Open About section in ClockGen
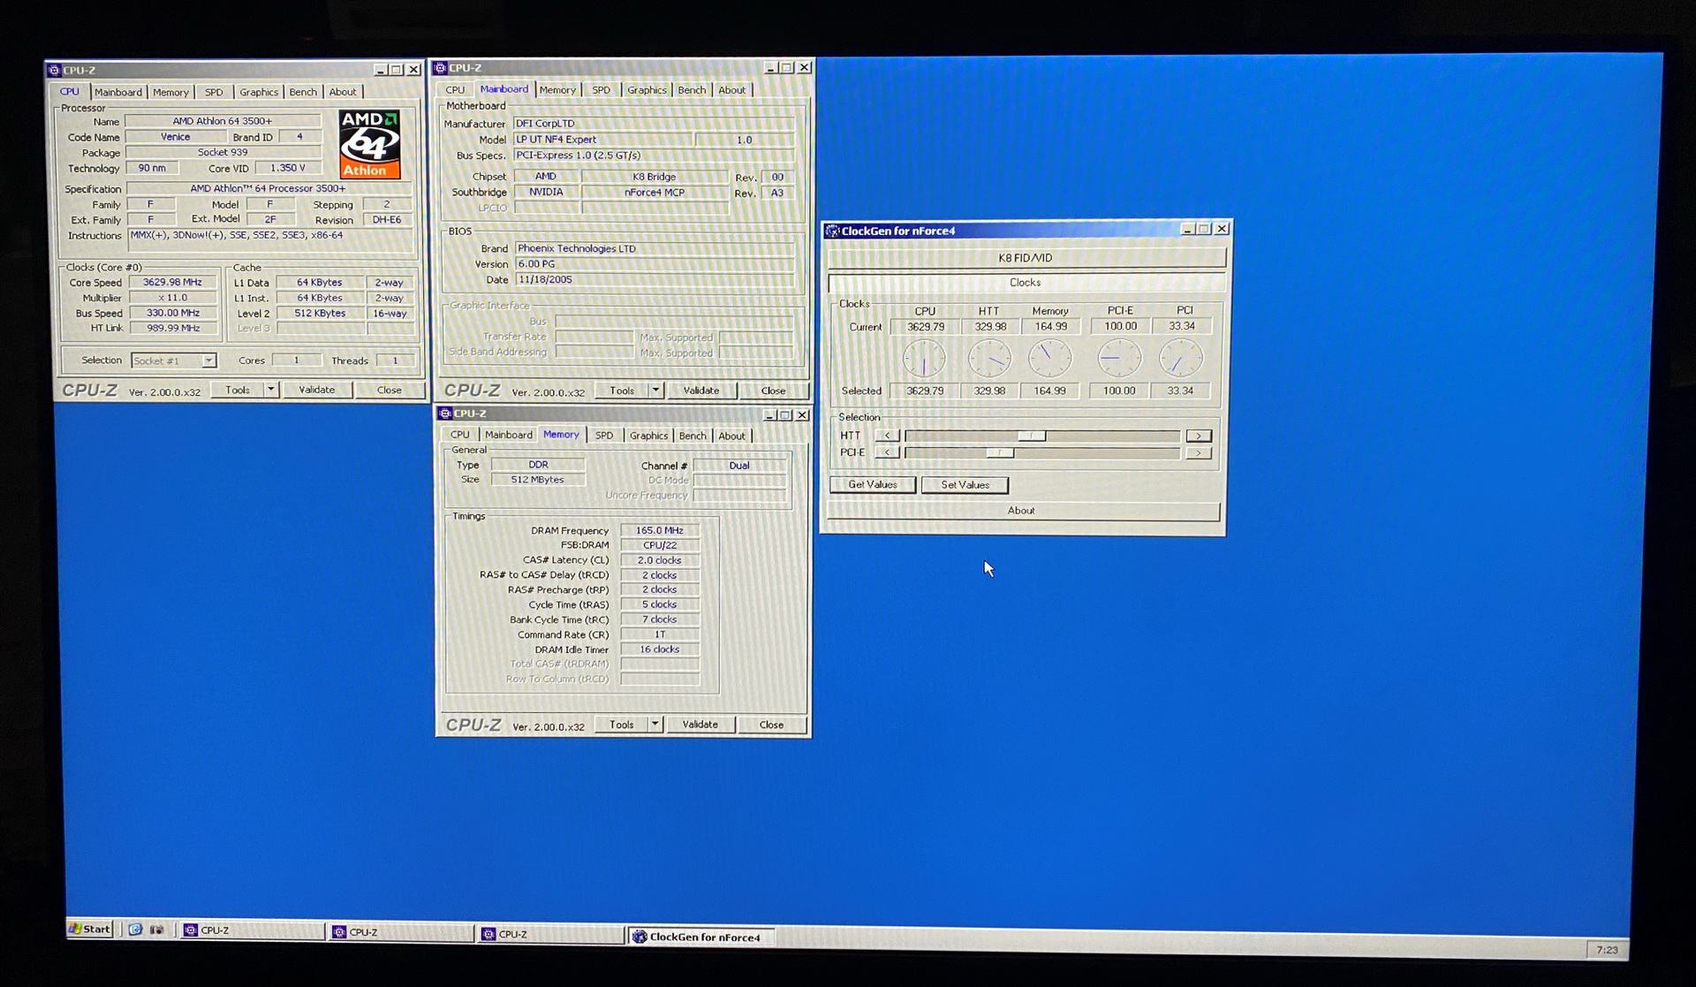Viewport: 1696px width, 987px height. 1022,511
